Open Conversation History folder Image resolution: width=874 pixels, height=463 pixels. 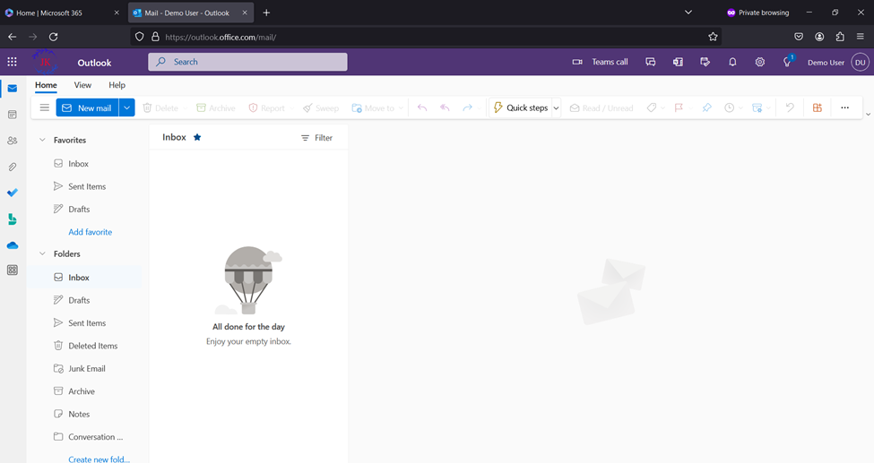pos(89,437)
